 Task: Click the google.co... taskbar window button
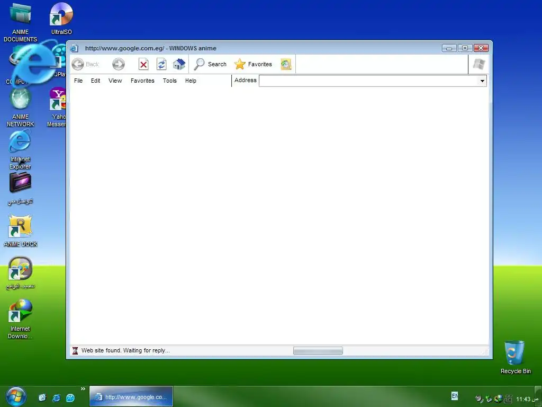click(131, 396)
